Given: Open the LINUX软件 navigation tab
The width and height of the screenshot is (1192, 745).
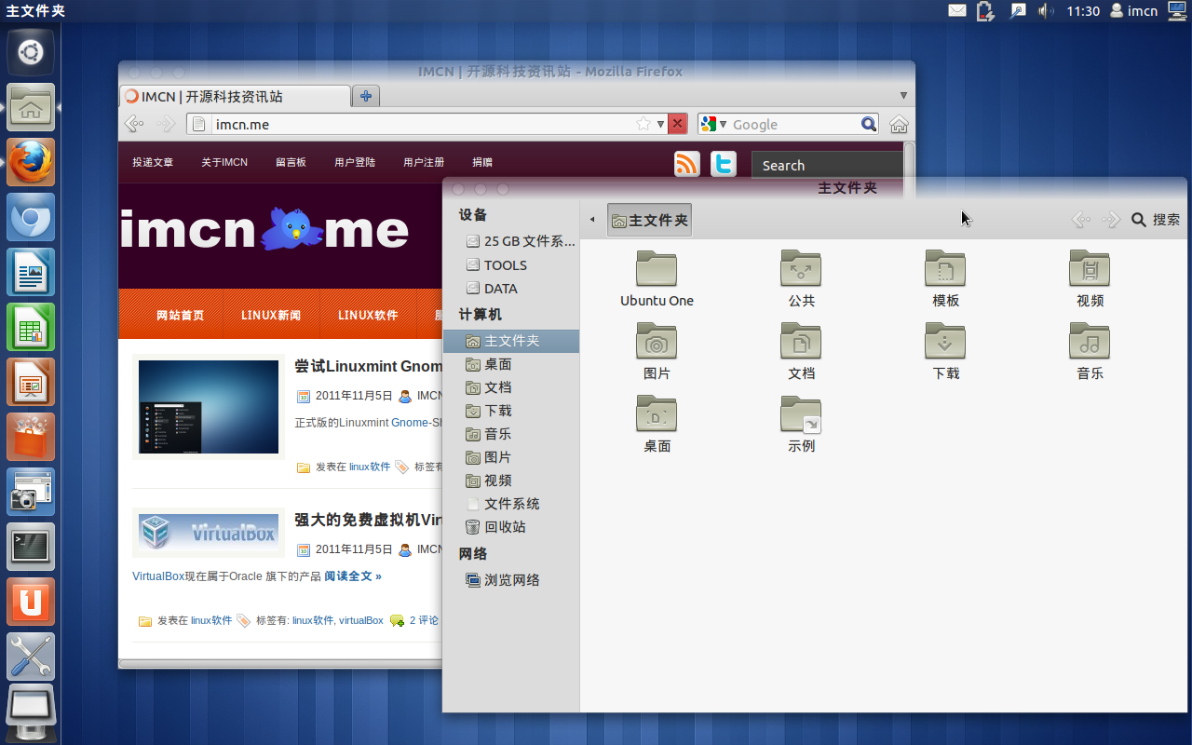Looking at the screenshot, I should click(368, 315).
